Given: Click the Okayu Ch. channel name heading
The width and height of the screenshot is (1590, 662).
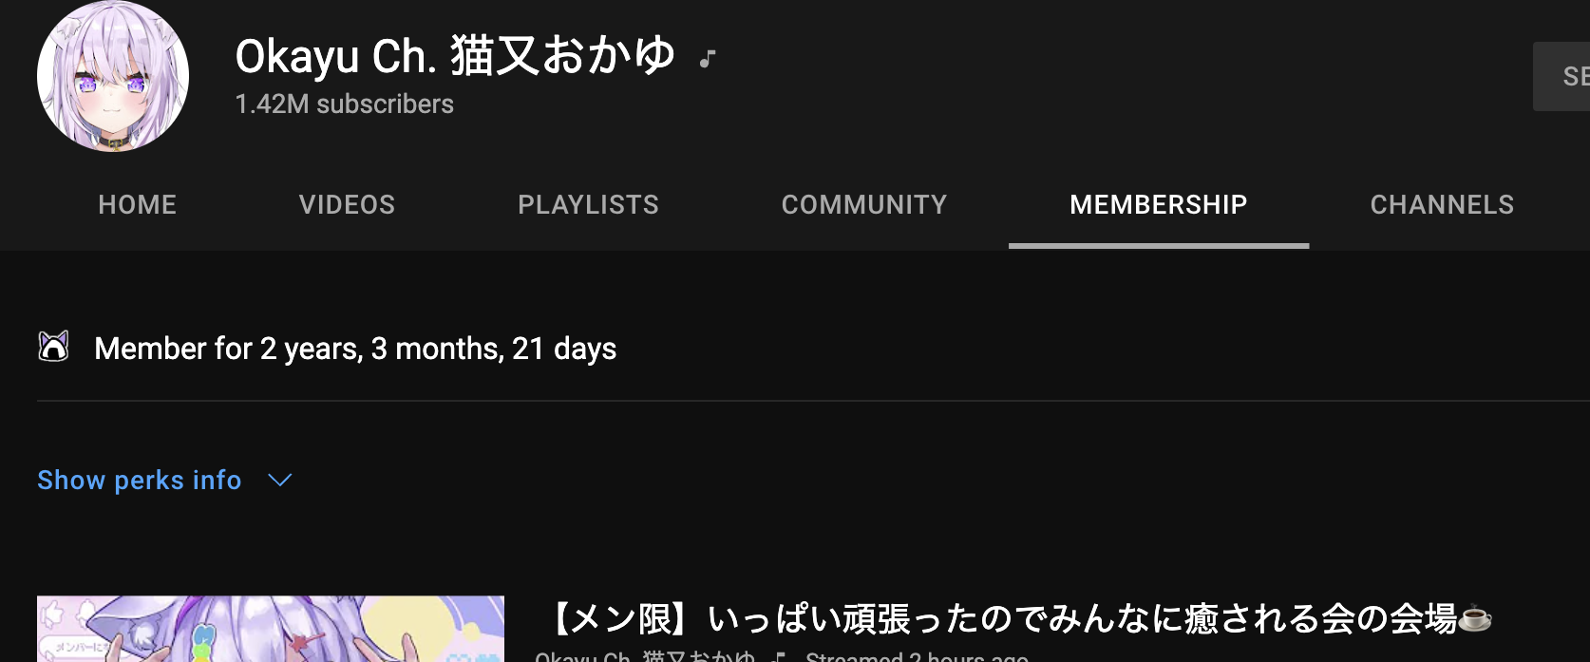Looking at the screenshot, I should click(x=455, y=55).
